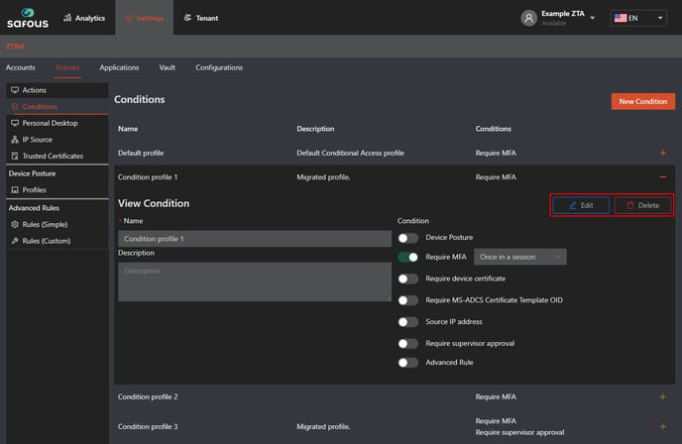Select IP Source in sidebar
The width and height of the screenshot is (682, 444).
tap(38, 140)
